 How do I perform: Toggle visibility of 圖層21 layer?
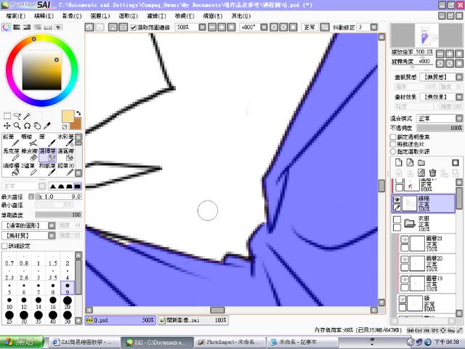coord(405,239)
